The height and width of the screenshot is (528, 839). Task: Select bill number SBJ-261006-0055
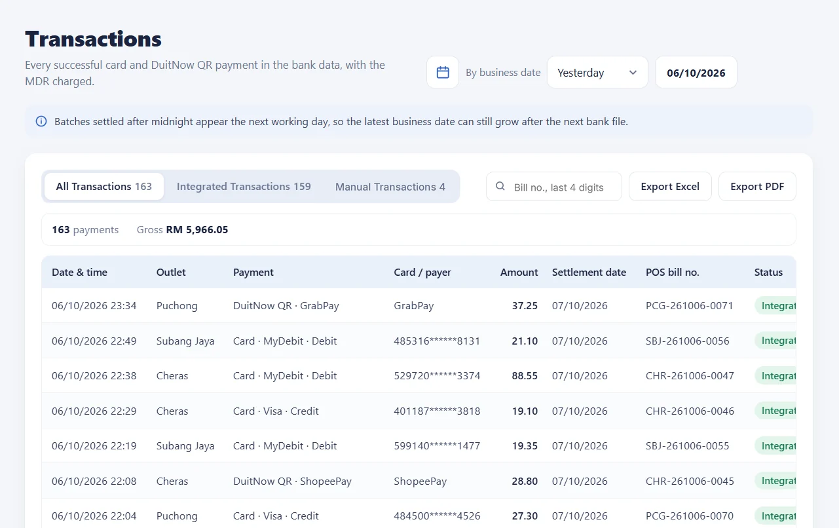coord(688,446)
